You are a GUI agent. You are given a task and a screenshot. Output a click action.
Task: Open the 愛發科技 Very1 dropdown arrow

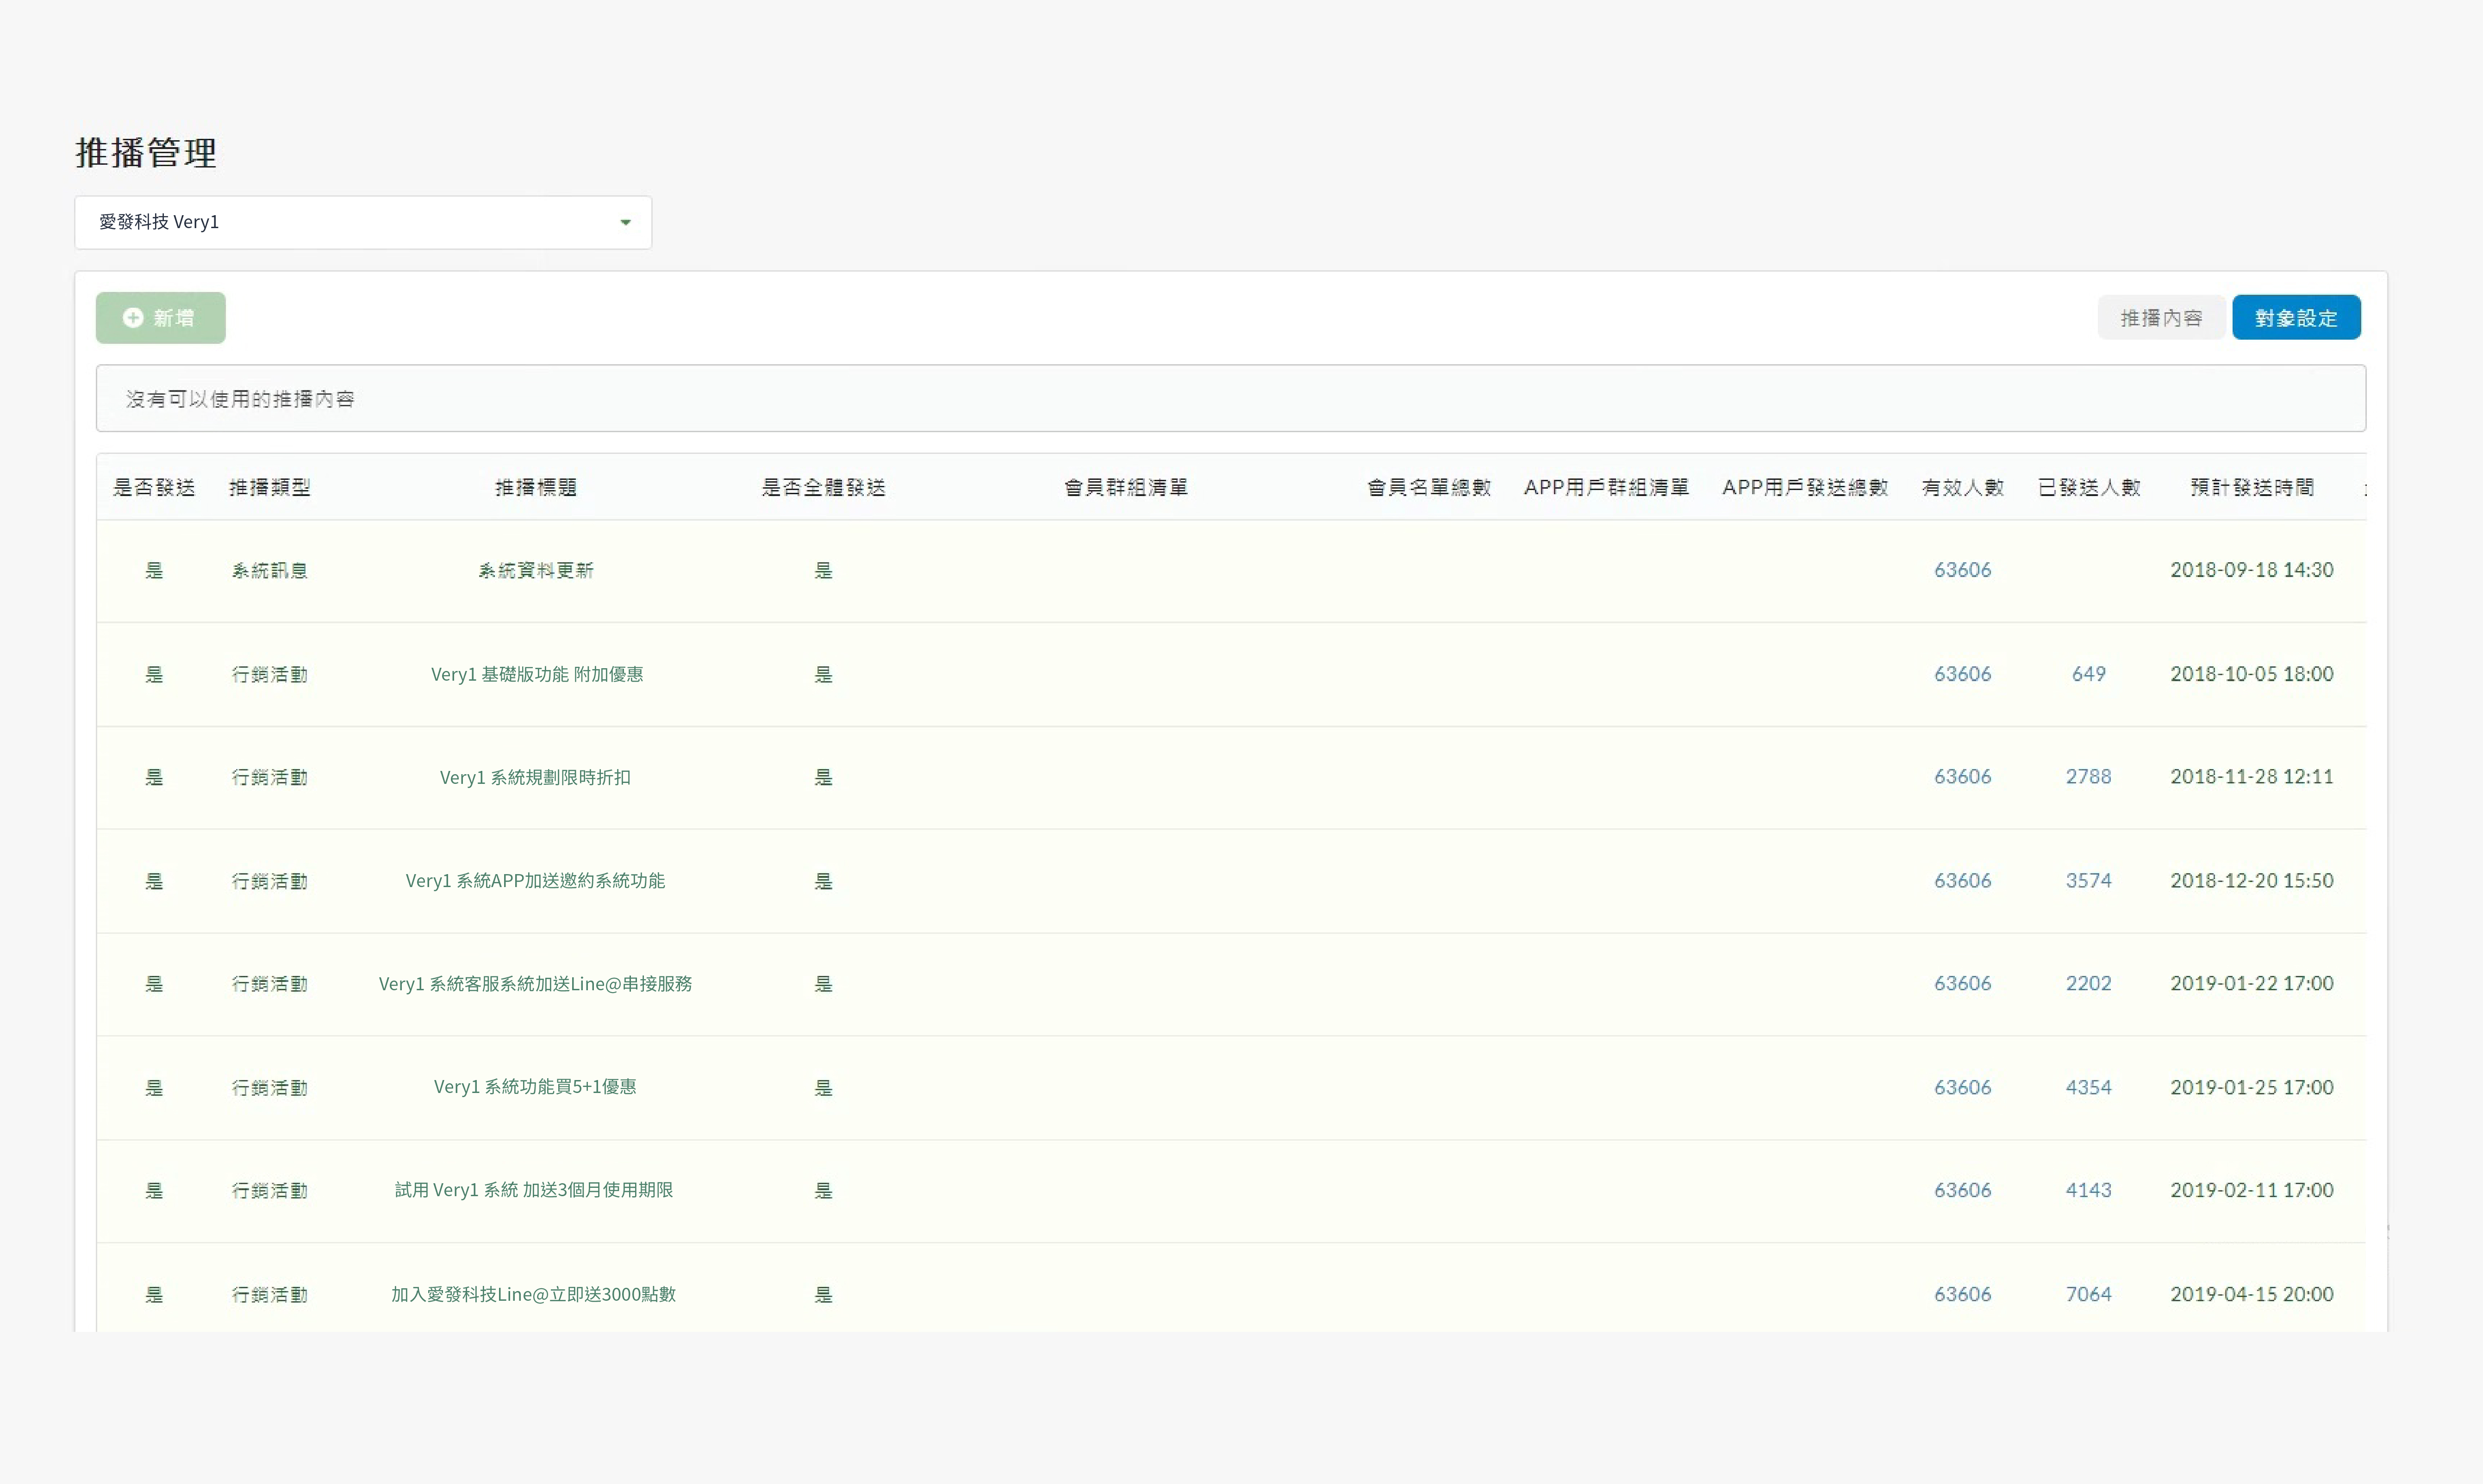[x=626, y=222]
